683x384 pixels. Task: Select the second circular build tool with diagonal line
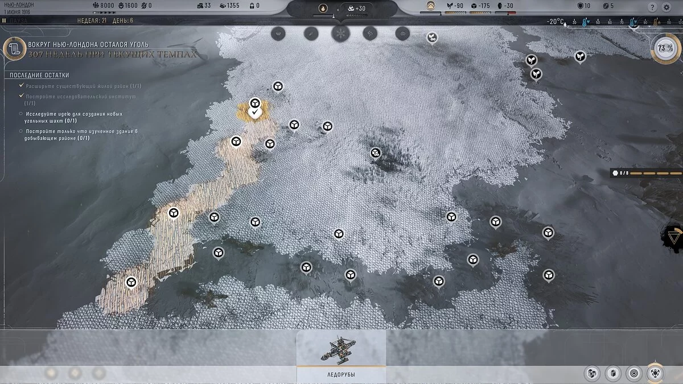click(x=311, y=32)
